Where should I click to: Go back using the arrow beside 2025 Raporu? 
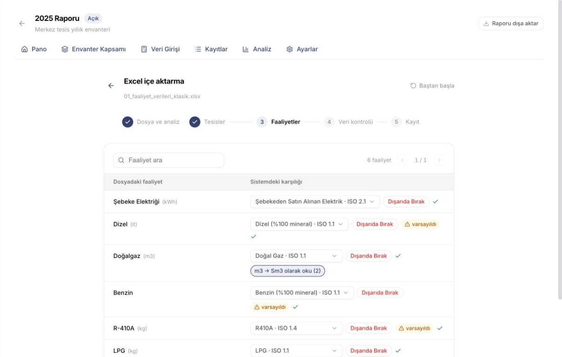22,23
